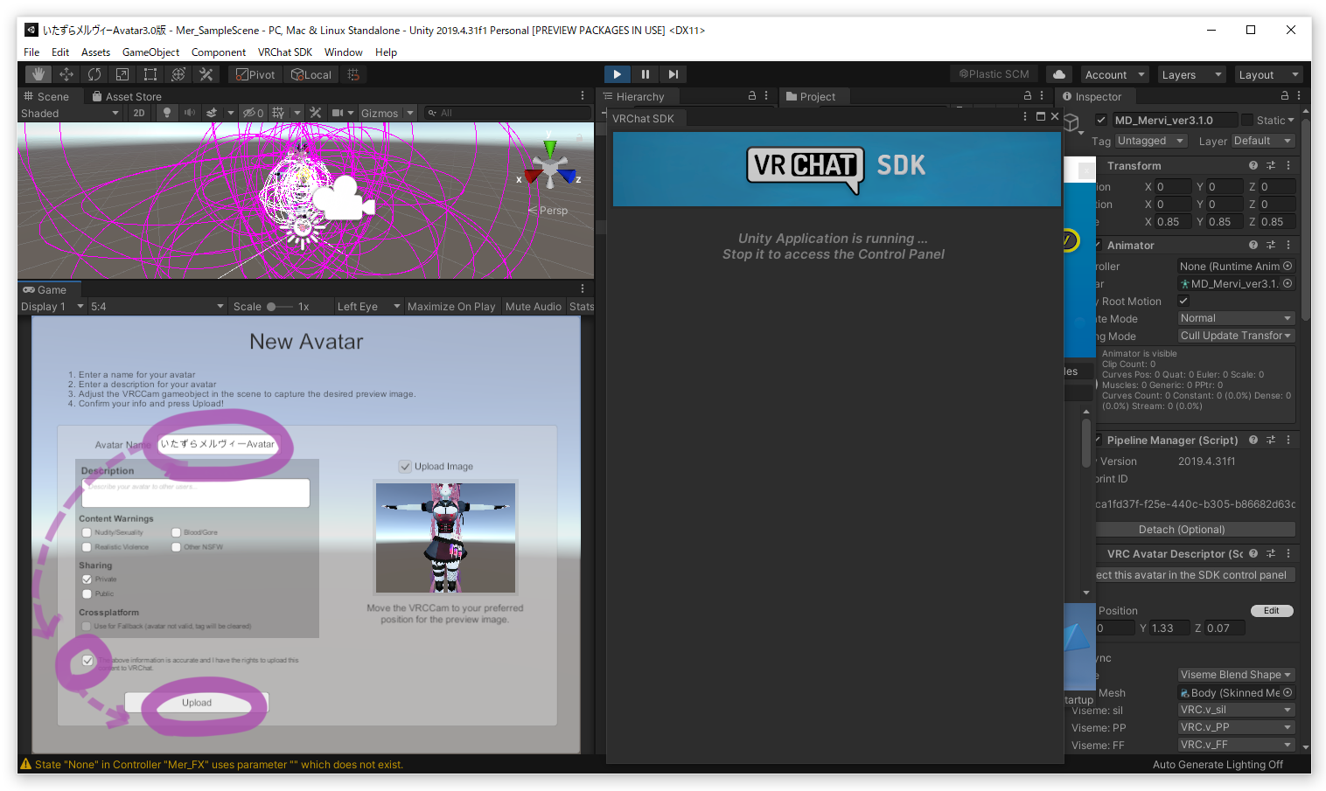Screen dimensions: 1326x791
Task: Toggle the Upload Image checkbox
Action: [405, 467]
